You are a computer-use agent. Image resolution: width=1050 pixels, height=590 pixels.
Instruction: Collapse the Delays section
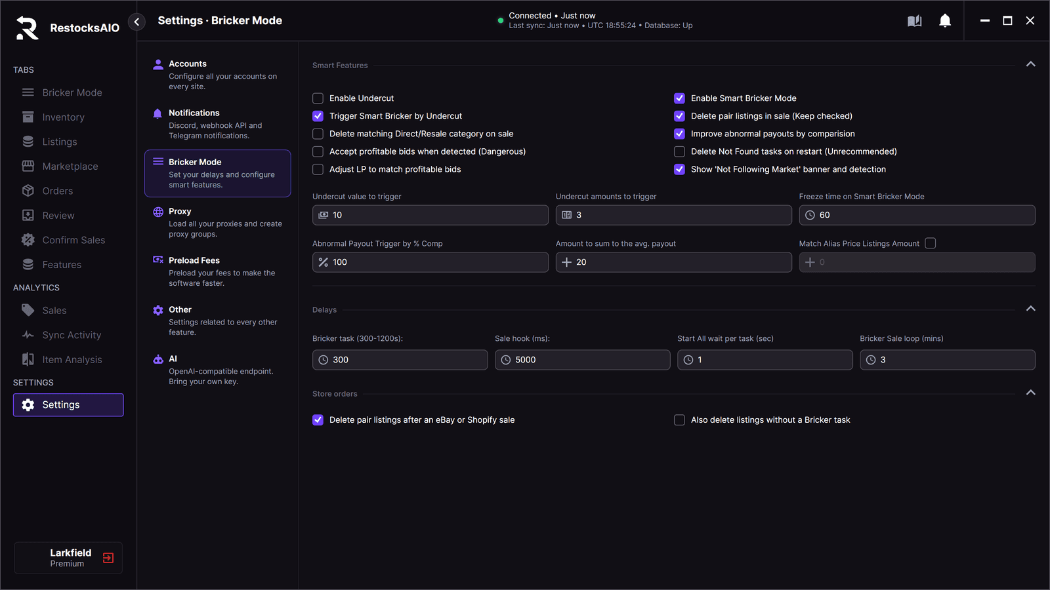point(1030,309)
